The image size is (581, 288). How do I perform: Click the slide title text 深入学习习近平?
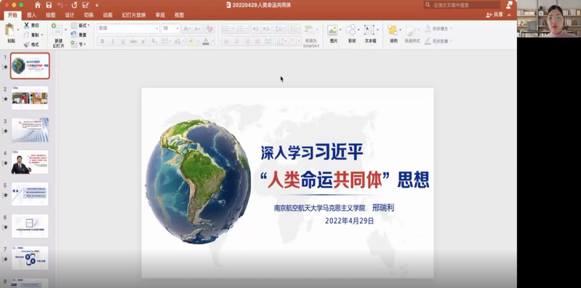312,151
